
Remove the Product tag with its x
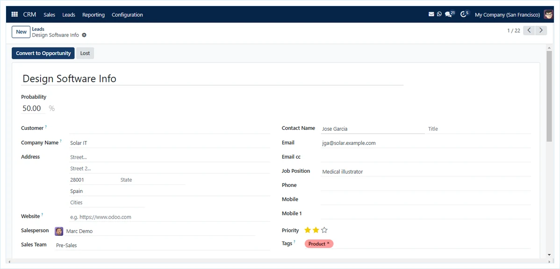pyautogui.click(x=328, y=243)
